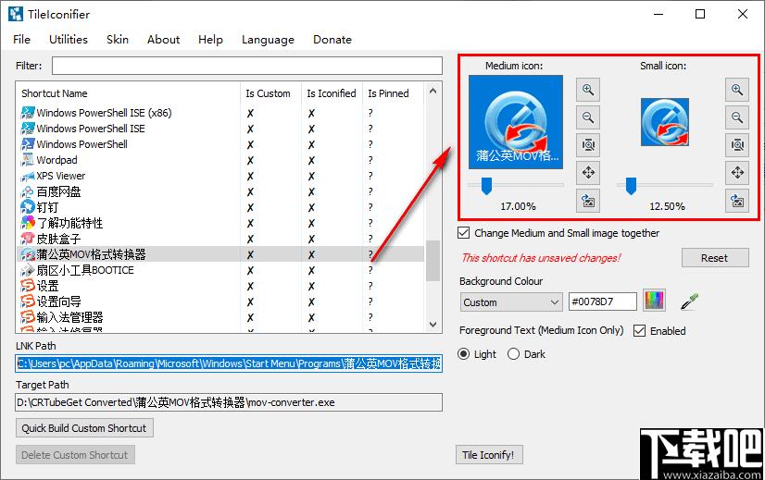Select the 皮肤盒子 shortcut

pyautogui.click(x=222, y=239)
